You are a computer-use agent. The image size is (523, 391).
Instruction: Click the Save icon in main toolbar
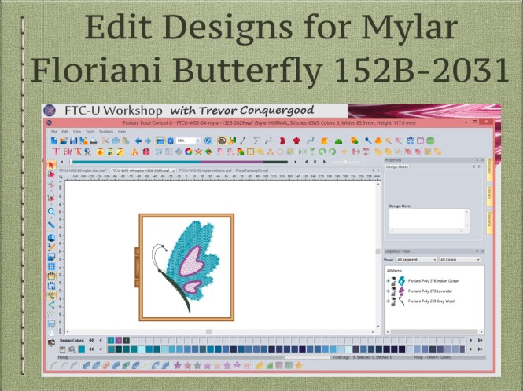[x=72, y=141]
